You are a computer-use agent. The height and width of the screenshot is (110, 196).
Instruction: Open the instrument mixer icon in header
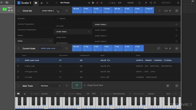click(x=42, y=3)
